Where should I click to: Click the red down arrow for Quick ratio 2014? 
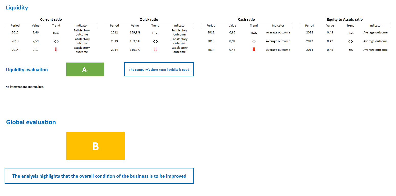pyautogui.click(x=155, y=50)
